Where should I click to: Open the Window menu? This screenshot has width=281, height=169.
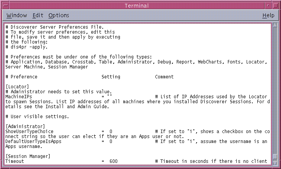[17, 15]
